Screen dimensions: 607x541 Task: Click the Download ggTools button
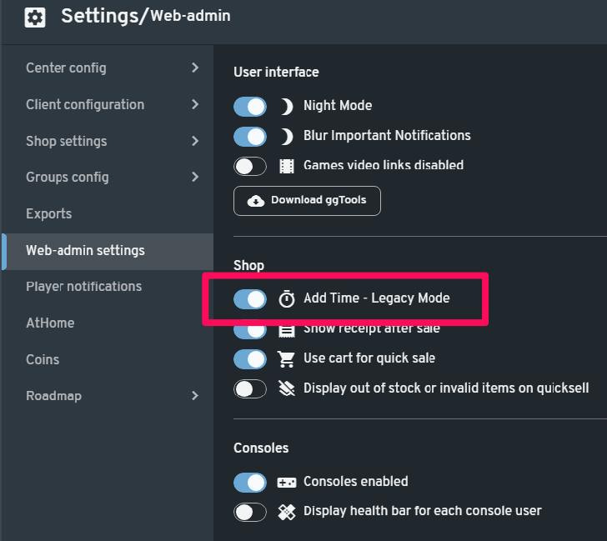pyautogui.click(x=307, y=201)
